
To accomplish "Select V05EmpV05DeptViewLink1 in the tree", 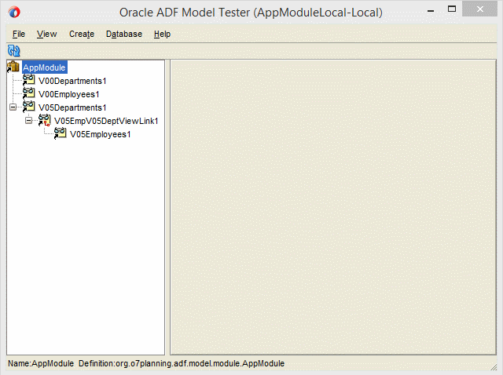I will pos(106,121).
